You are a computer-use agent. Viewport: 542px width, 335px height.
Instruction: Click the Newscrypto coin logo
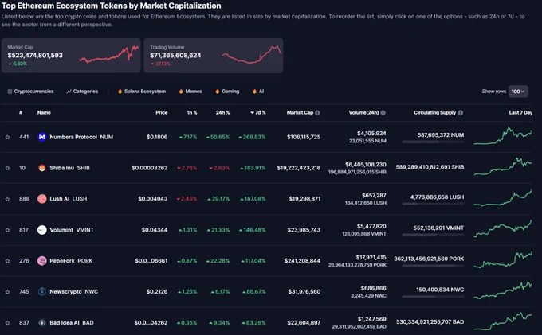click(x=41, y=291)
